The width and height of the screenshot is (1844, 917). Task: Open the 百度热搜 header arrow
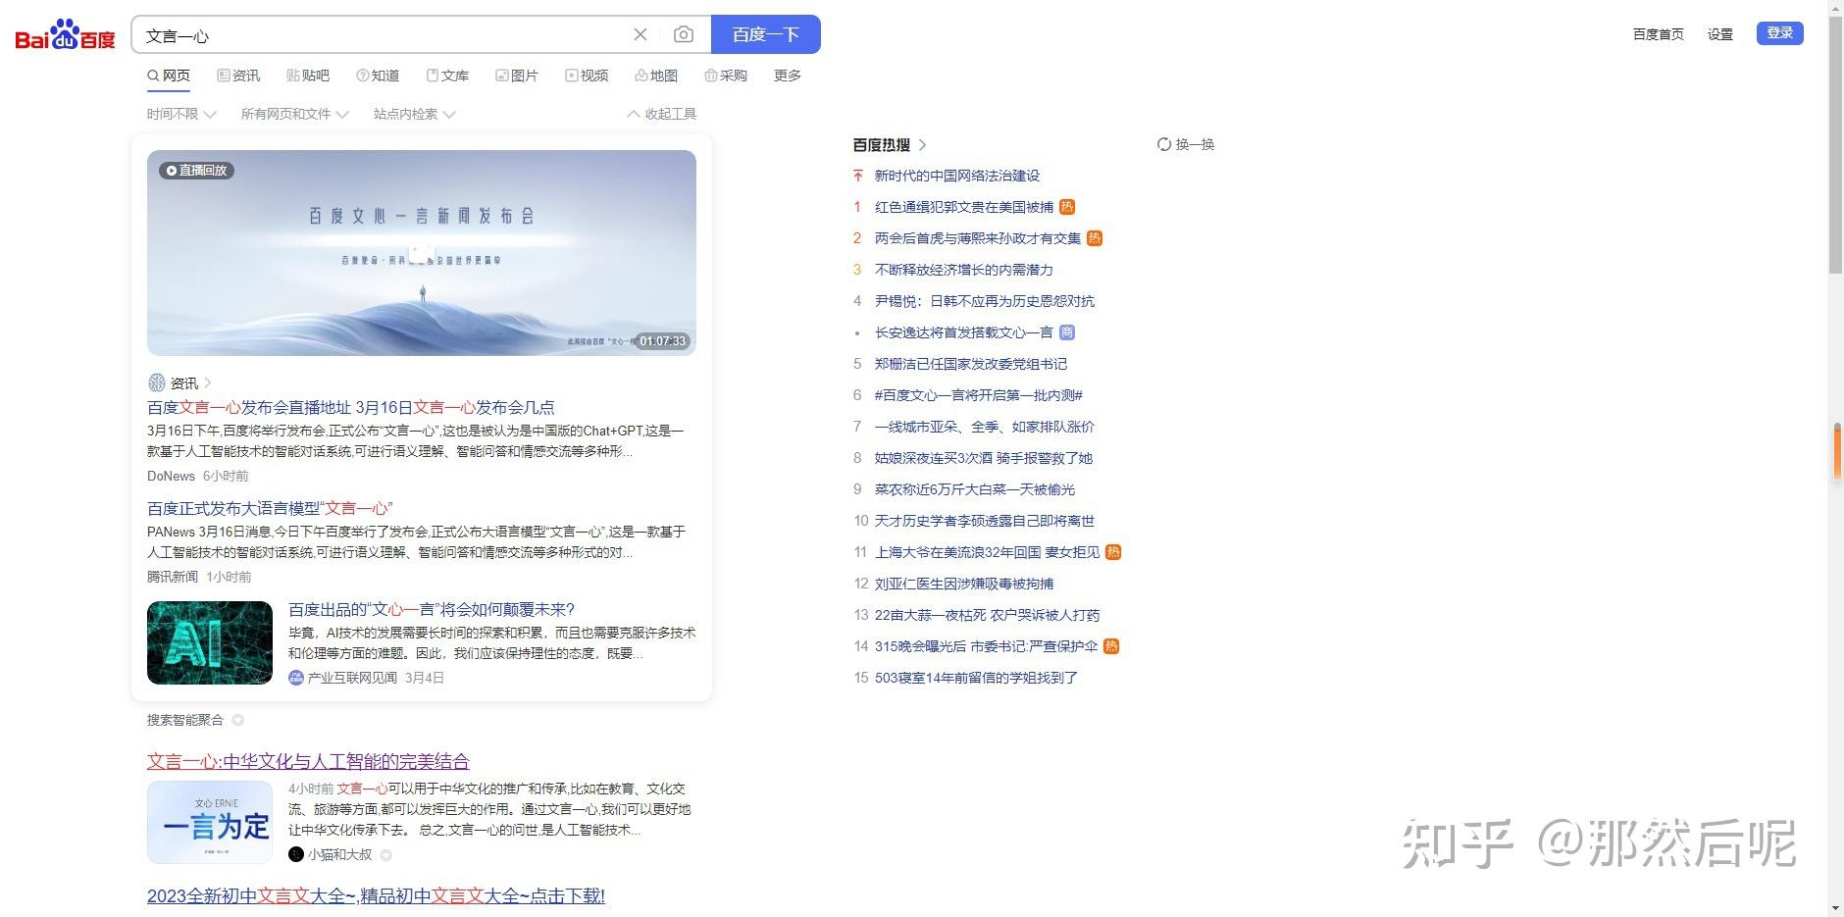(x=922, y=145)
